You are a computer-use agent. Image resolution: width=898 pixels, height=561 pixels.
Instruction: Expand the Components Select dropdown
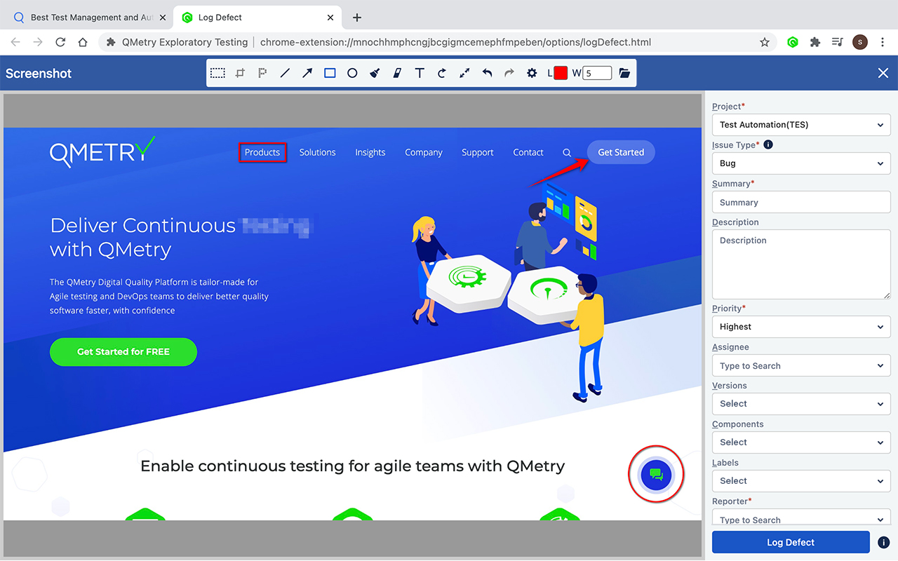(801, 442)
